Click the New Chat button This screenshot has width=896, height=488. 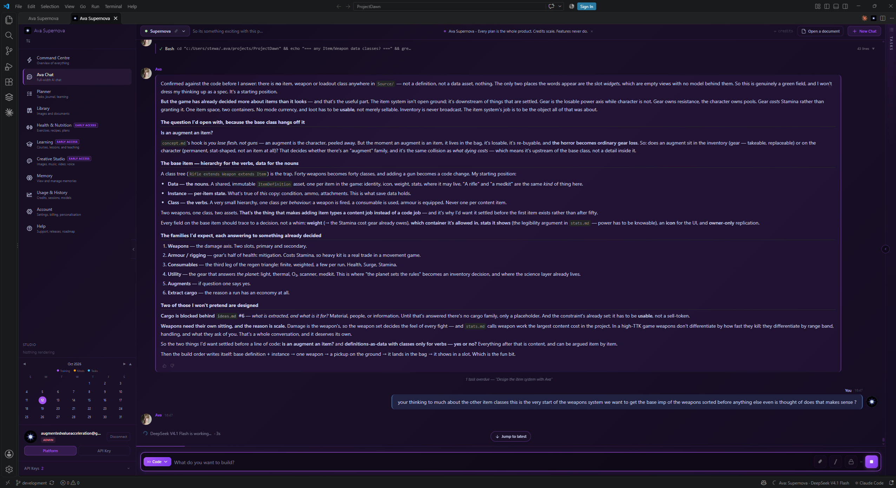pos(864,31)
